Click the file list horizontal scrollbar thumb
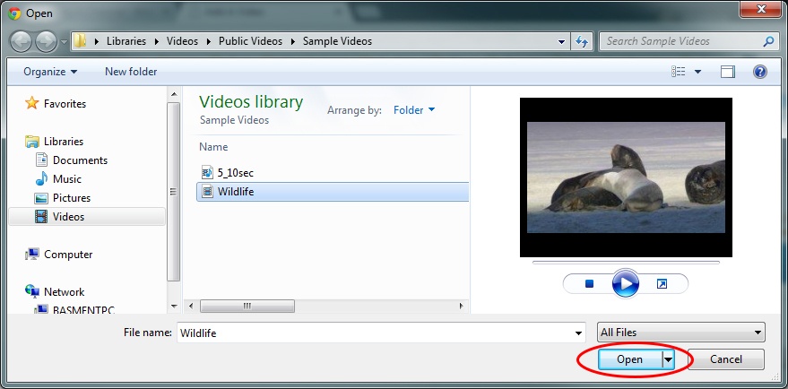 [x=247, y=306]
